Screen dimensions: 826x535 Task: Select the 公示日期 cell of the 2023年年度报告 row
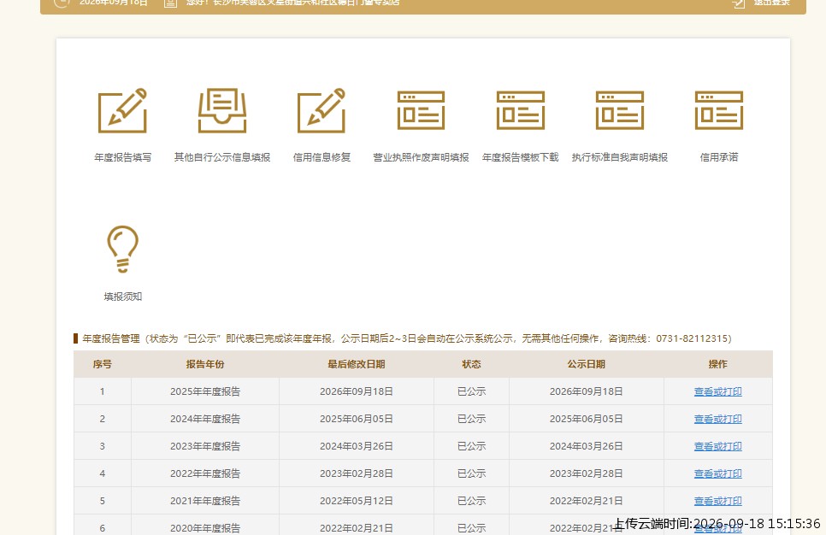click(587, 446)
